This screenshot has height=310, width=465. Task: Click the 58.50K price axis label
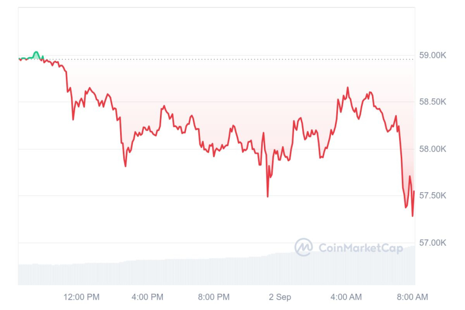[433, 102]
